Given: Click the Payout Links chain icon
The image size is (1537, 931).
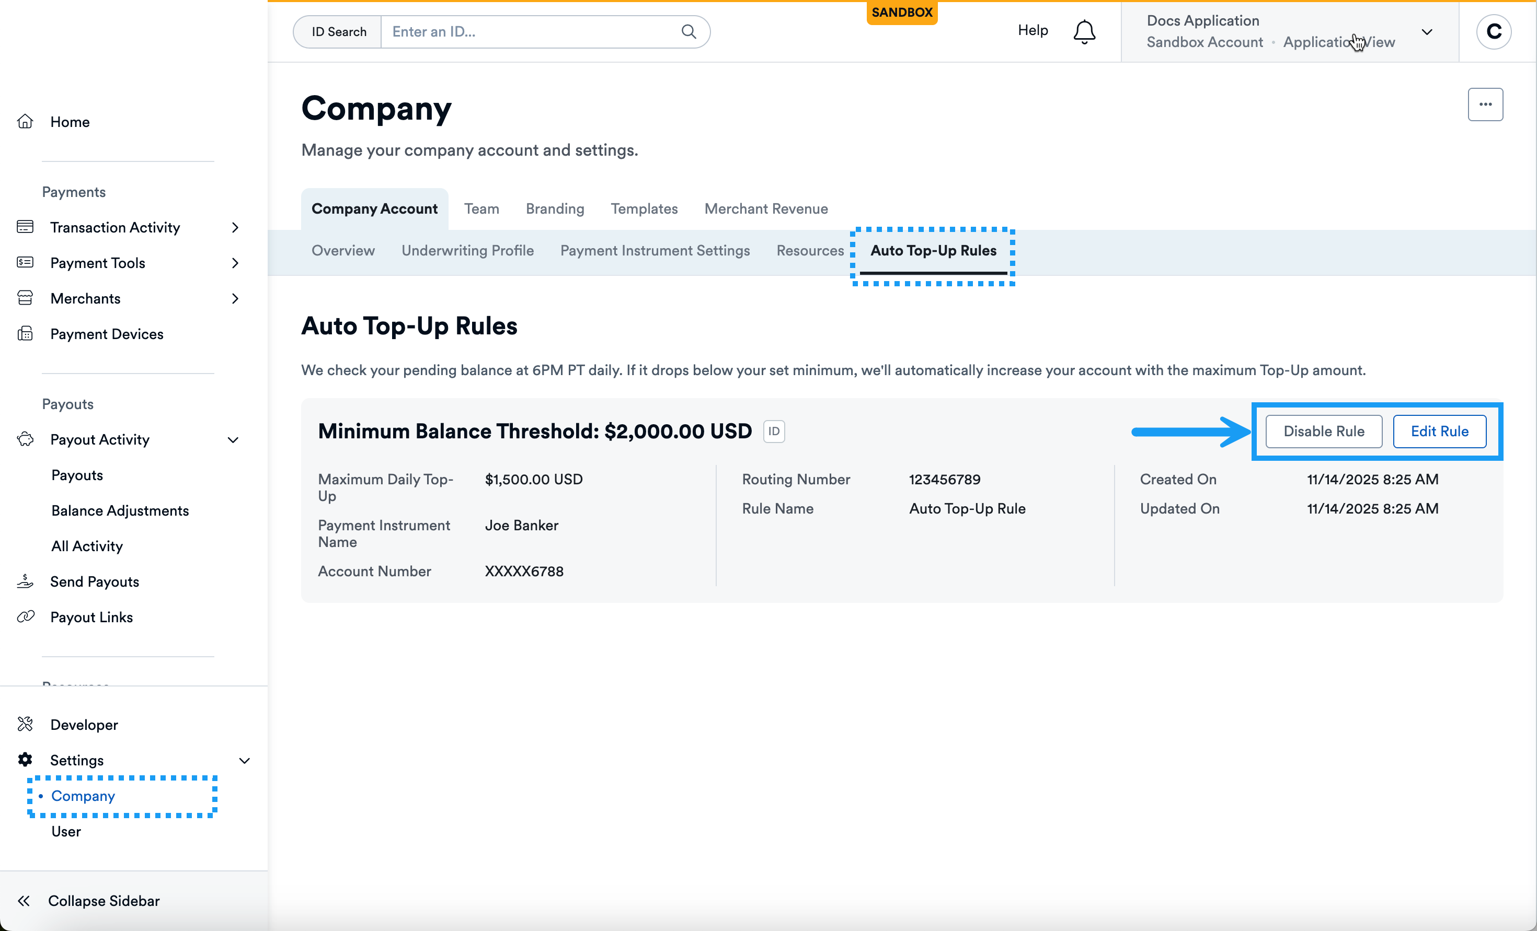Looking at the screenshot, I should (25, 616).
